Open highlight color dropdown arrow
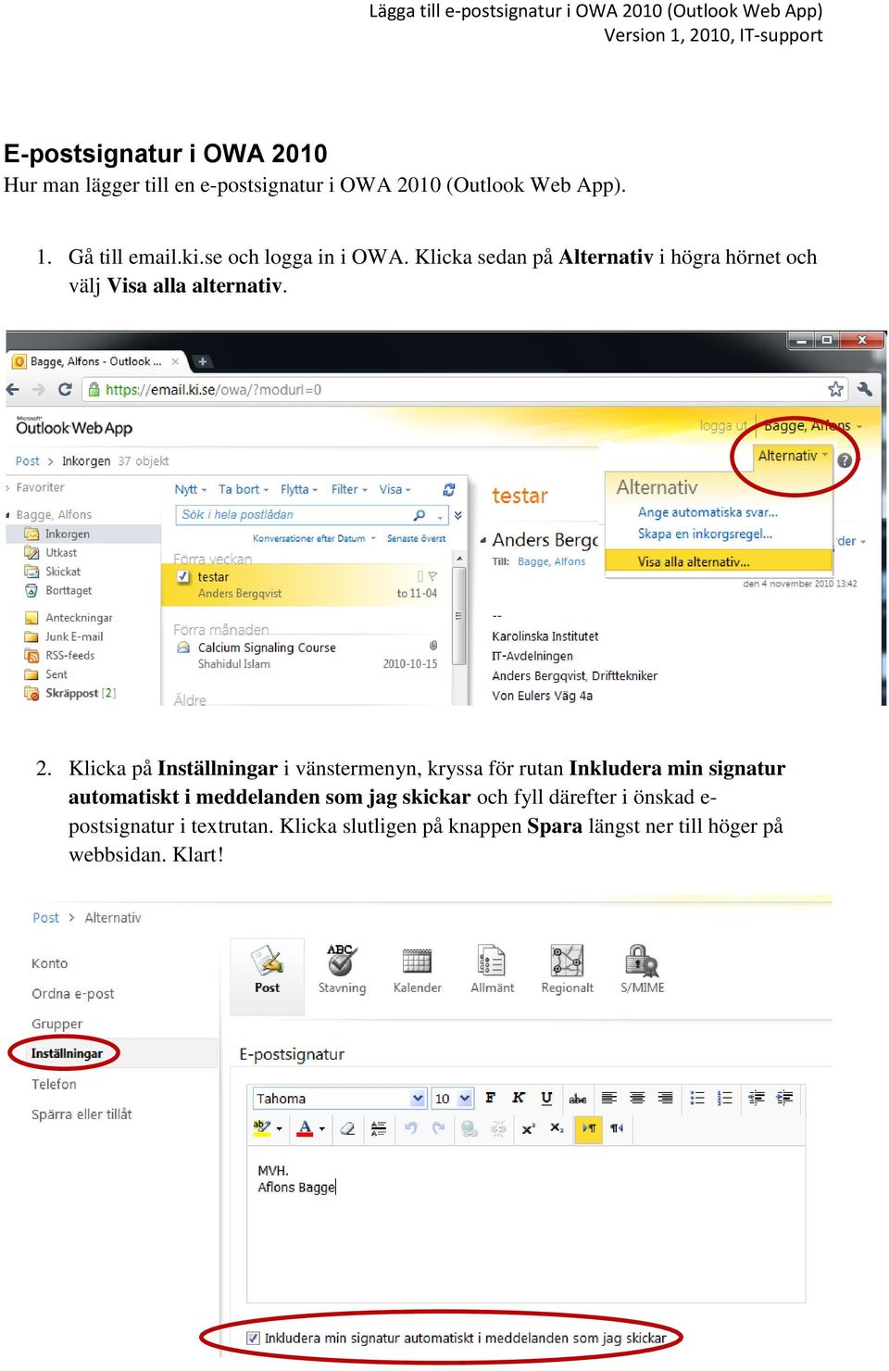The height and width of the screenshot is (1371, 889). (x=279, y=1128)
